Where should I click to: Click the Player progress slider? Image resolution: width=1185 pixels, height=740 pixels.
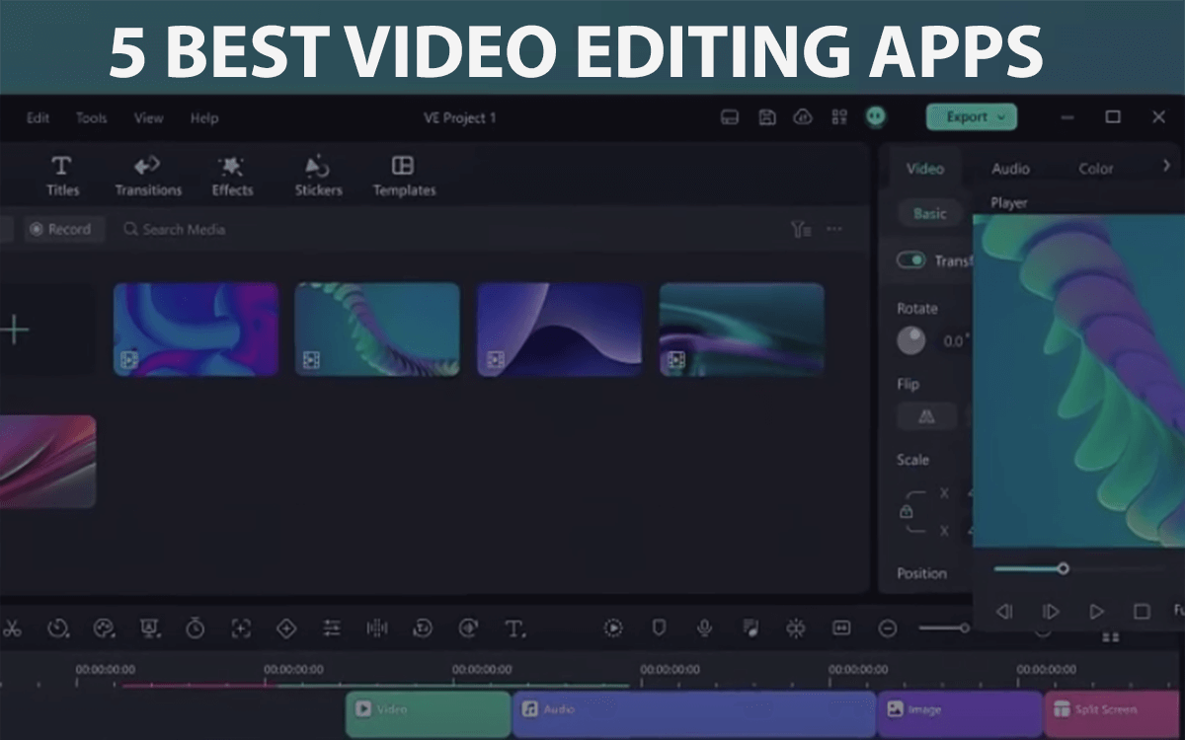point(1065,568)
